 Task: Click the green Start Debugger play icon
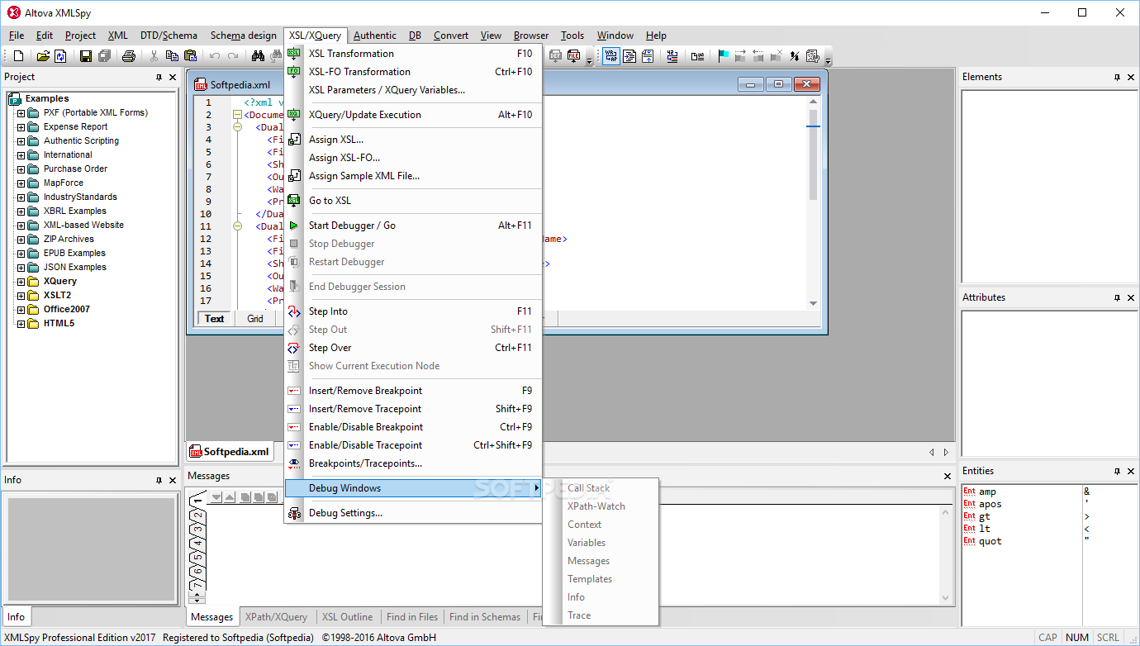click(x=294, y=226)
